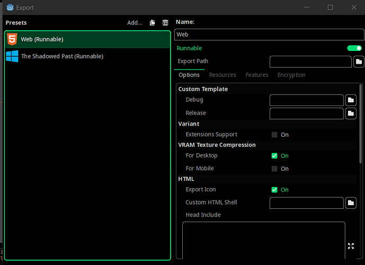Expand the Head Include text editor
The height and width of the screenshot is (265, 365).
pos(351,246)
